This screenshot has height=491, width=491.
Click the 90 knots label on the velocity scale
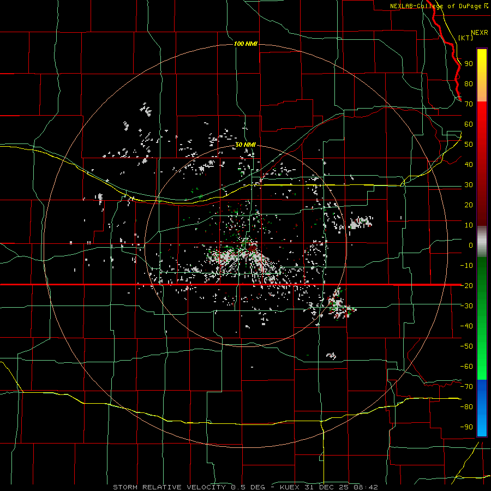click(x=469, y=64)
